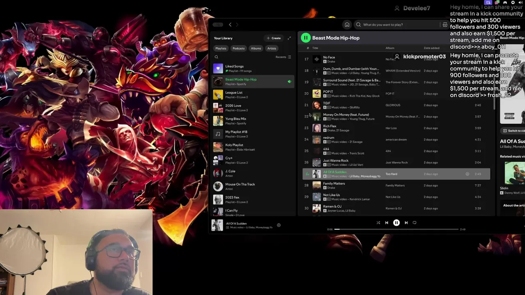This screenshot has width=525, height=295.
Task: Filter library by Podcasts
Action: pos(239,48)
